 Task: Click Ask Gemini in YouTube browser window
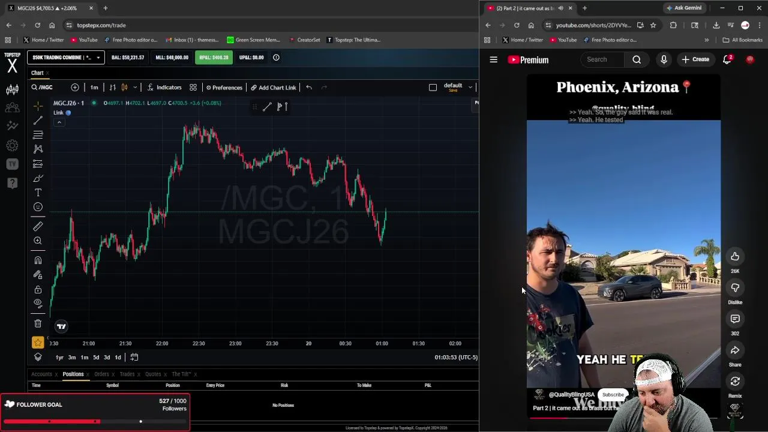(x=683, y=8)
